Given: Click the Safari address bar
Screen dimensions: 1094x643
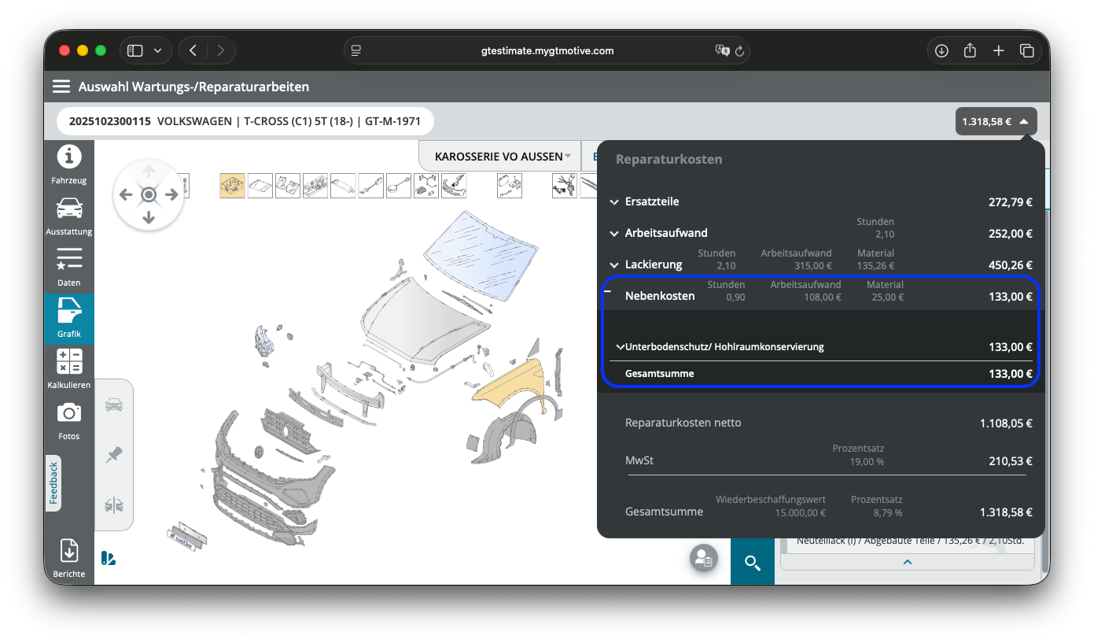Looking at the screenshot, I should tap(547, 50).
